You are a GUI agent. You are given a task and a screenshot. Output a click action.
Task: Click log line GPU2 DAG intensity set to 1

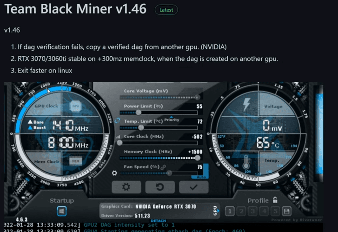(129, 225)
